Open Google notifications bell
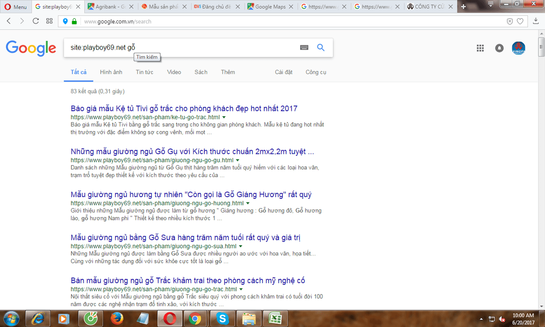Viewport: 545px width, 327px height. click(x=500, y=48)
